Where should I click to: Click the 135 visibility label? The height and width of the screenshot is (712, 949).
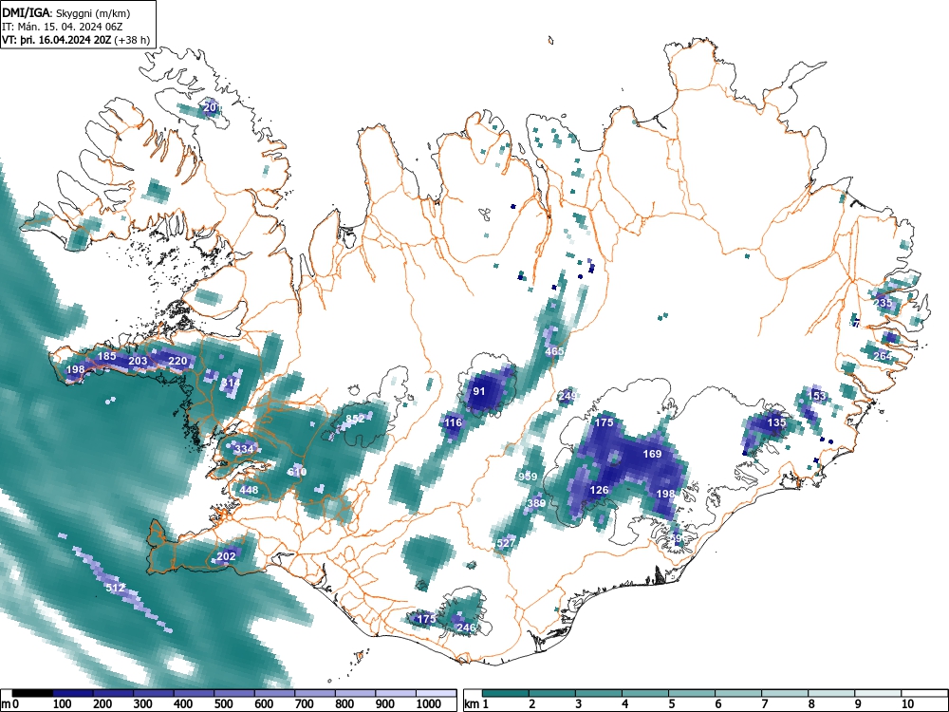pyautogui.click(x=776, y=422)
